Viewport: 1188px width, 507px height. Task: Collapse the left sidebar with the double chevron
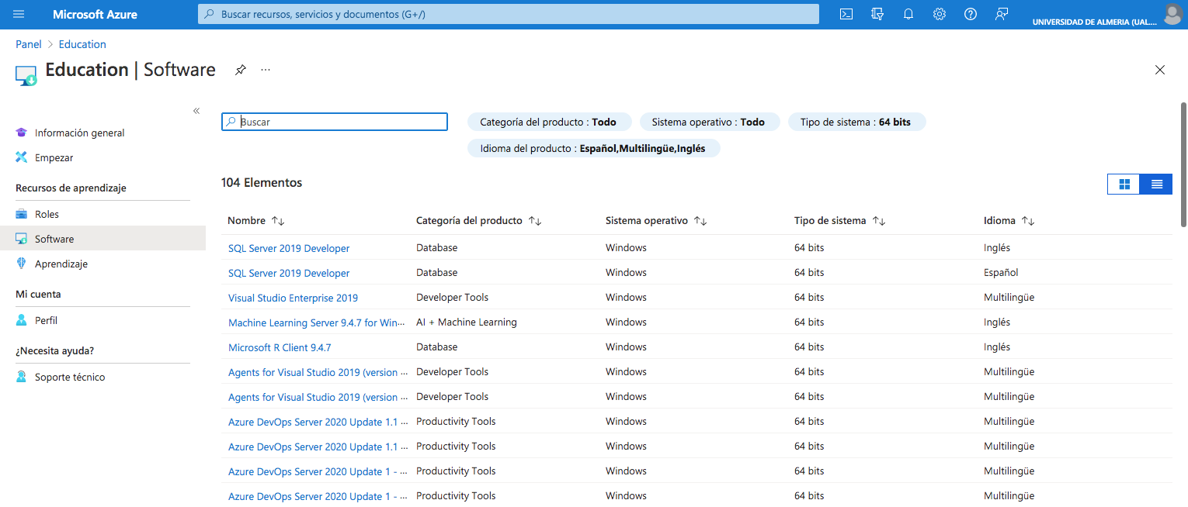pyautogui.click(x=196, y=111)
